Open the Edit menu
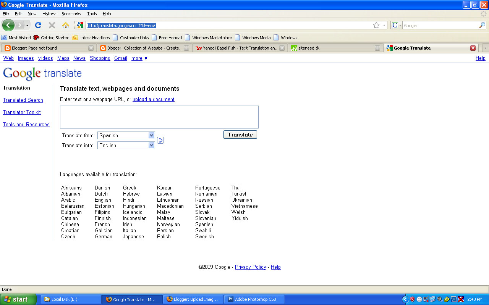489x305 pixels. (18, 14)
